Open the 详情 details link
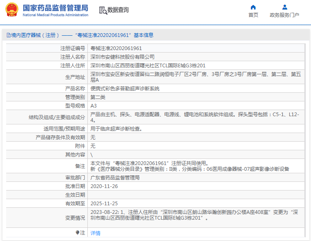This screenshot has height=241, width=311. [96, 233]
